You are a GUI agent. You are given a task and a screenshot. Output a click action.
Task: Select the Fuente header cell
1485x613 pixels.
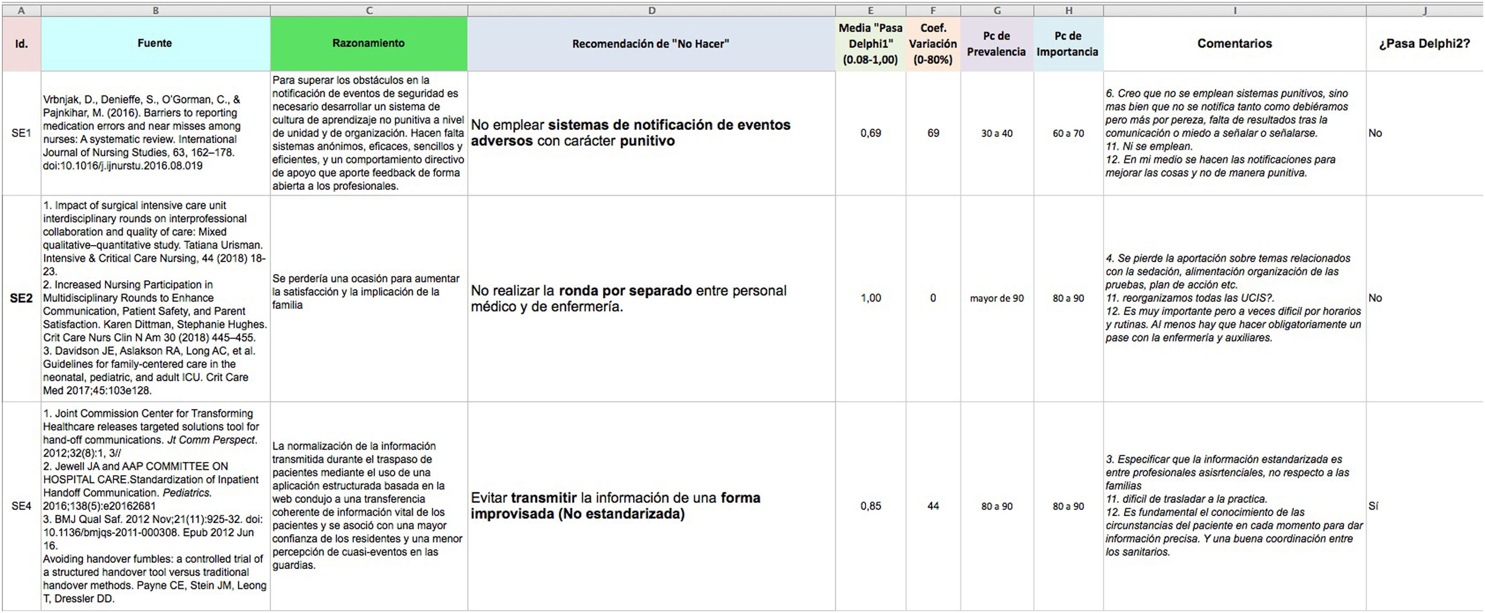(155, 43)
